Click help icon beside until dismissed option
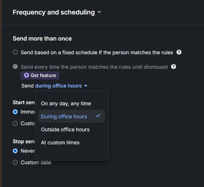The height and width of the screenshot is (187, 204). [174, 67]
